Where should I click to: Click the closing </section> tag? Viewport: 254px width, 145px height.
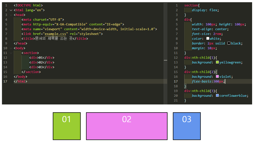click(31, 72)
